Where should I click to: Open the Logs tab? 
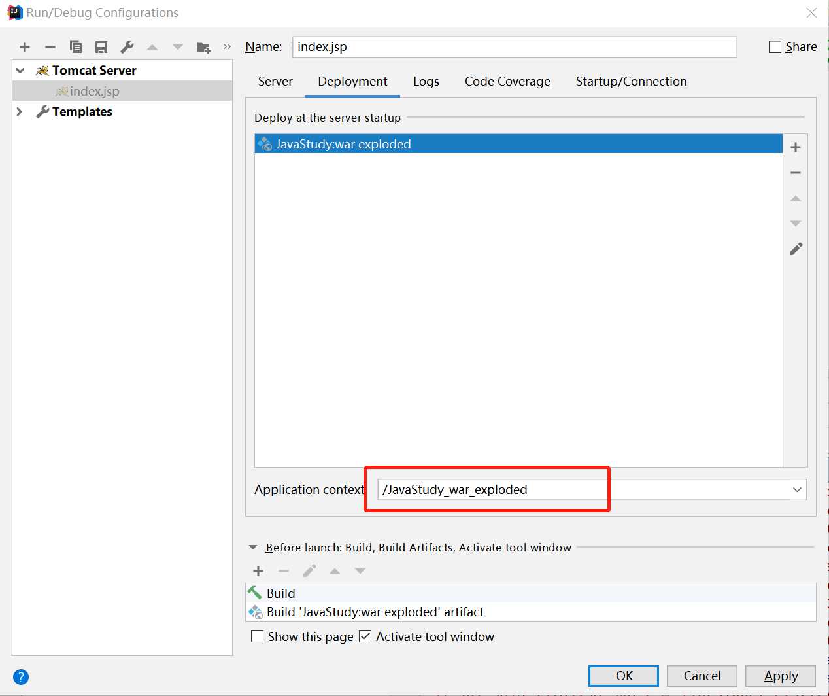pos(426,82)
